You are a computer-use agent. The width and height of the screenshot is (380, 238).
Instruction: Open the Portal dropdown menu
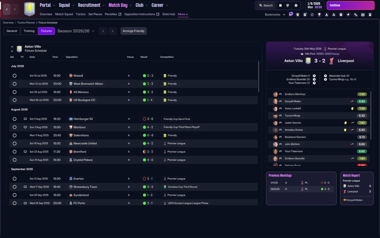point(47,5)
